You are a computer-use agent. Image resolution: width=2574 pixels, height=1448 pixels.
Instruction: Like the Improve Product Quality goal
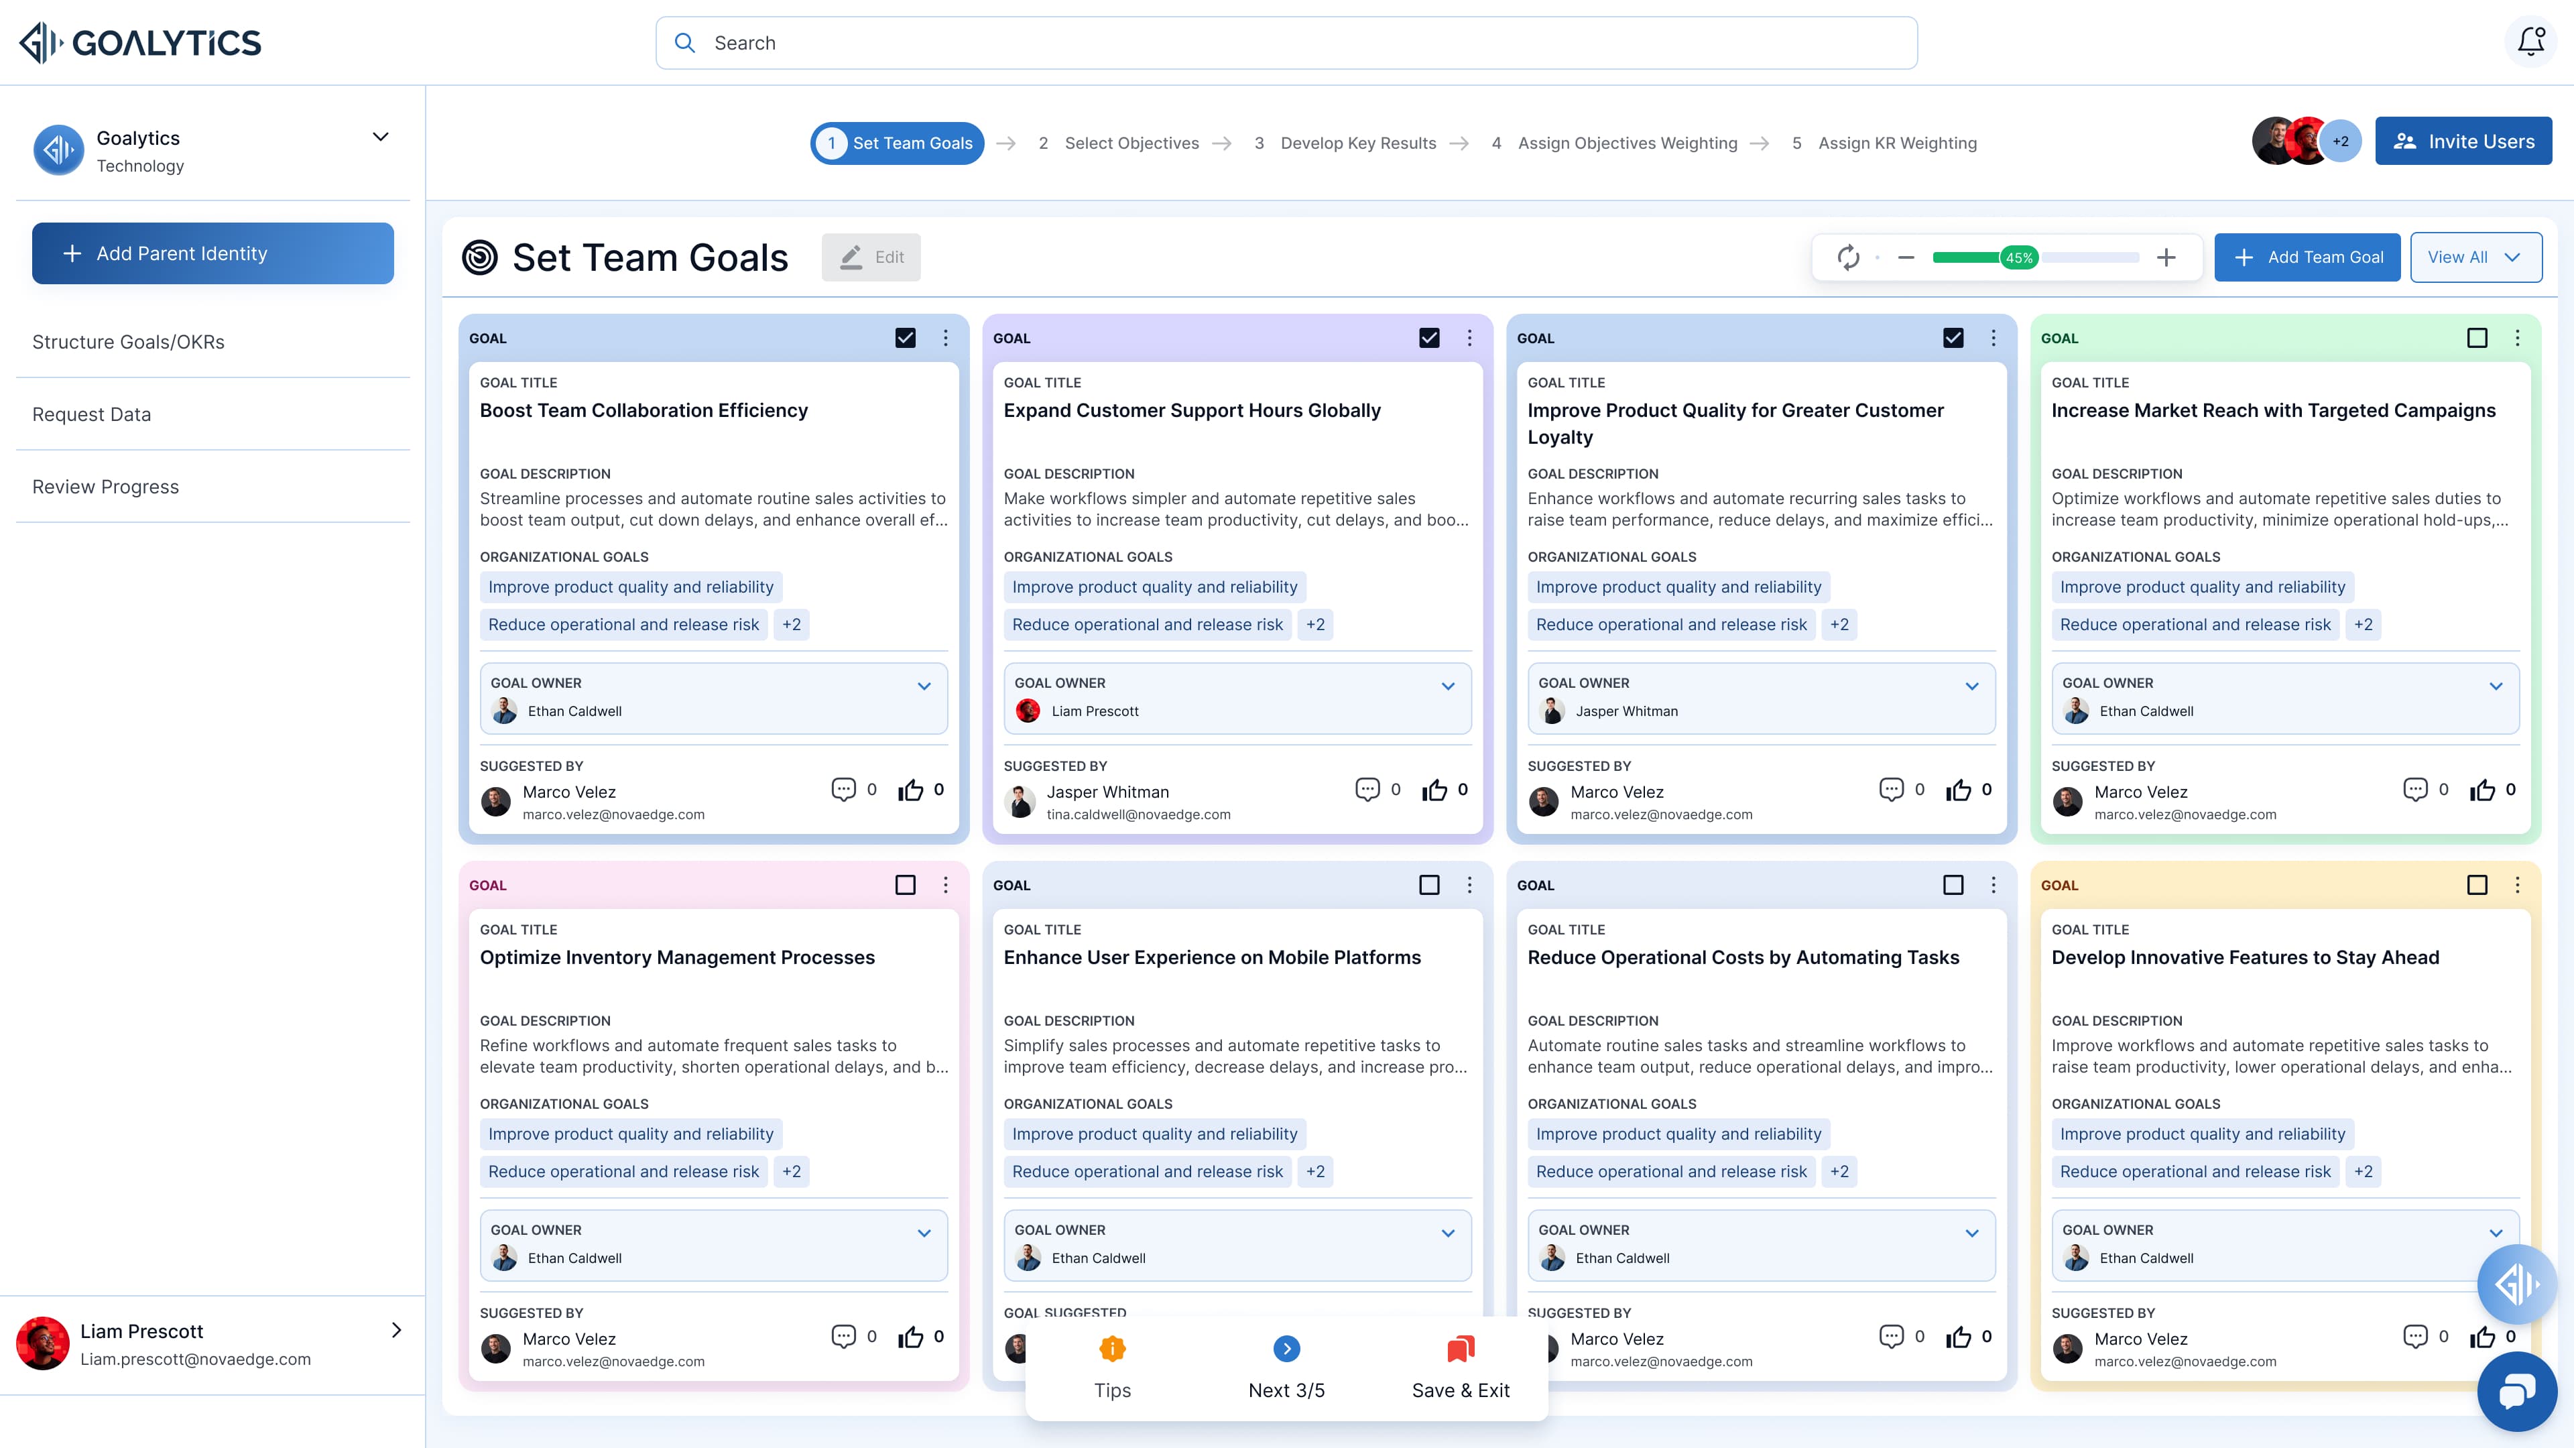point(1959,790)
